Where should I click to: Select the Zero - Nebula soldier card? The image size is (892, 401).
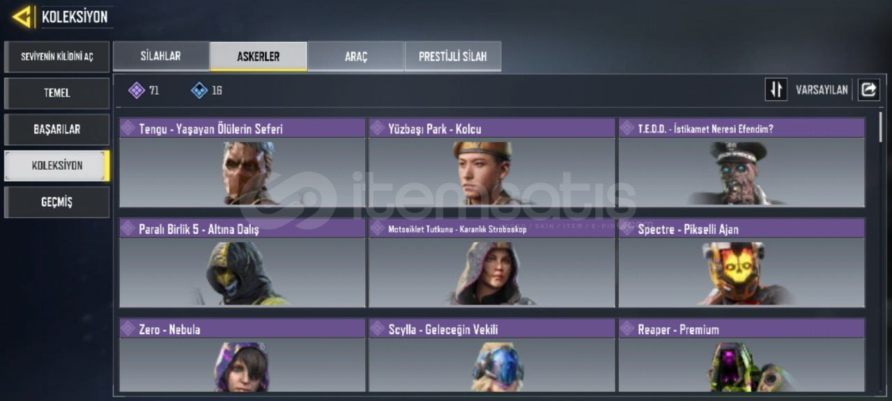[x=243, y=355]
